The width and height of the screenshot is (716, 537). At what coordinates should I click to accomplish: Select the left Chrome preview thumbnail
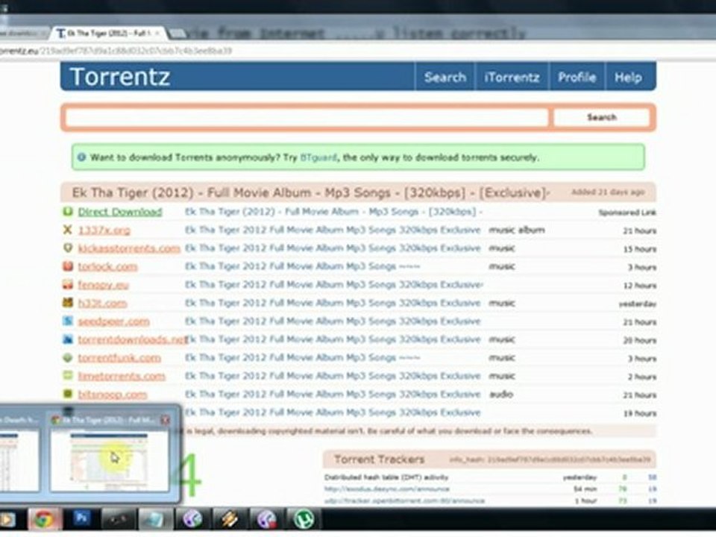19,461
